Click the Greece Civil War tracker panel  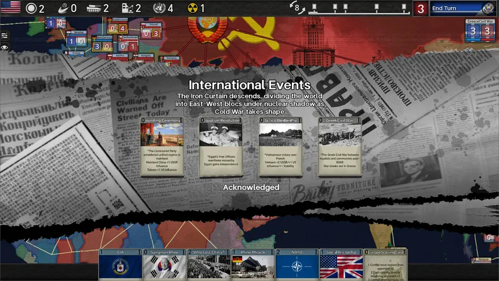[x=480, y=30]
